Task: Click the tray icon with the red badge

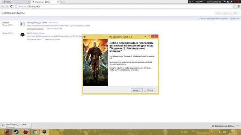Action: coord(212,132)
